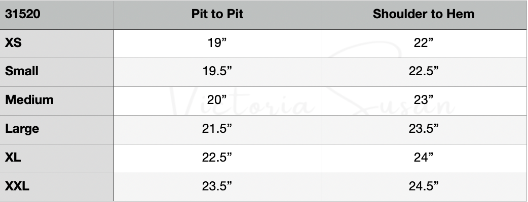Click the XXL Shoulder to Hem value 24.5”

pos(423,186)
